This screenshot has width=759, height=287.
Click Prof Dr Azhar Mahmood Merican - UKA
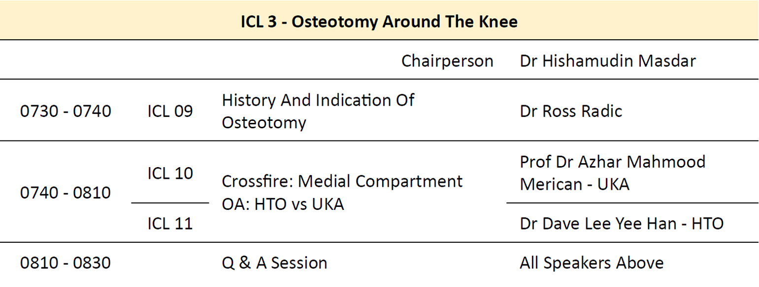(612, 172)
